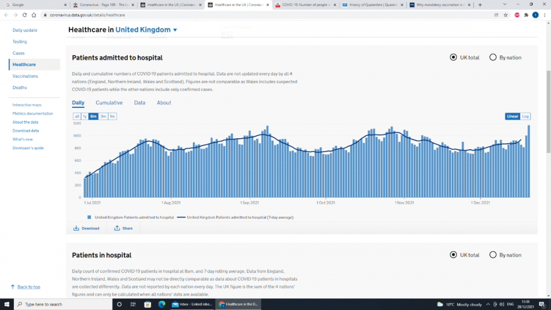Open the About tab of the chart
Viewport: 551px width, 310px height.
164,103
